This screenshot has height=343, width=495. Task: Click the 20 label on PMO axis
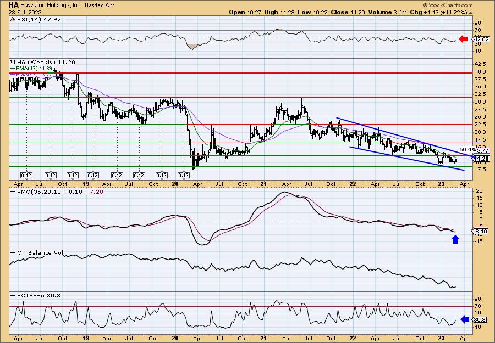tap(479, 191)
